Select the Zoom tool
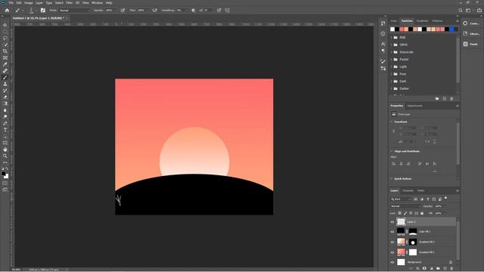This screenshot has width=484, height=272. pyautogui.click(x=5, y=156)
